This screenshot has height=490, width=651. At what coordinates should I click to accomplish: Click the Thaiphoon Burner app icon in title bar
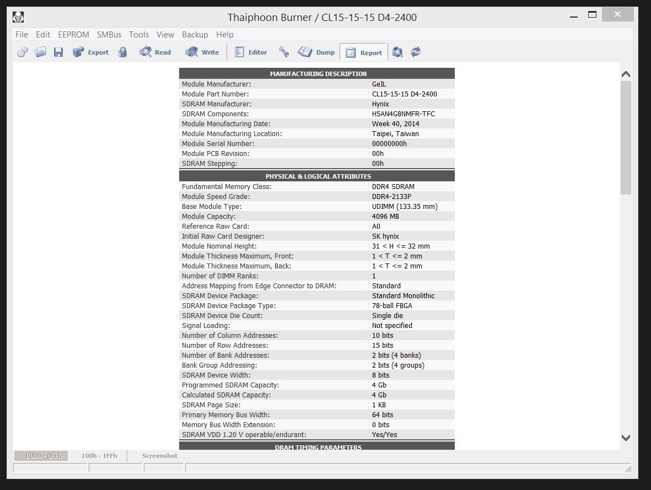coord(18,17)
